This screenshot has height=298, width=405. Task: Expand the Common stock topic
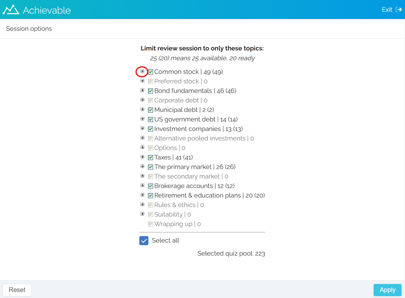(x=142, y=71)
